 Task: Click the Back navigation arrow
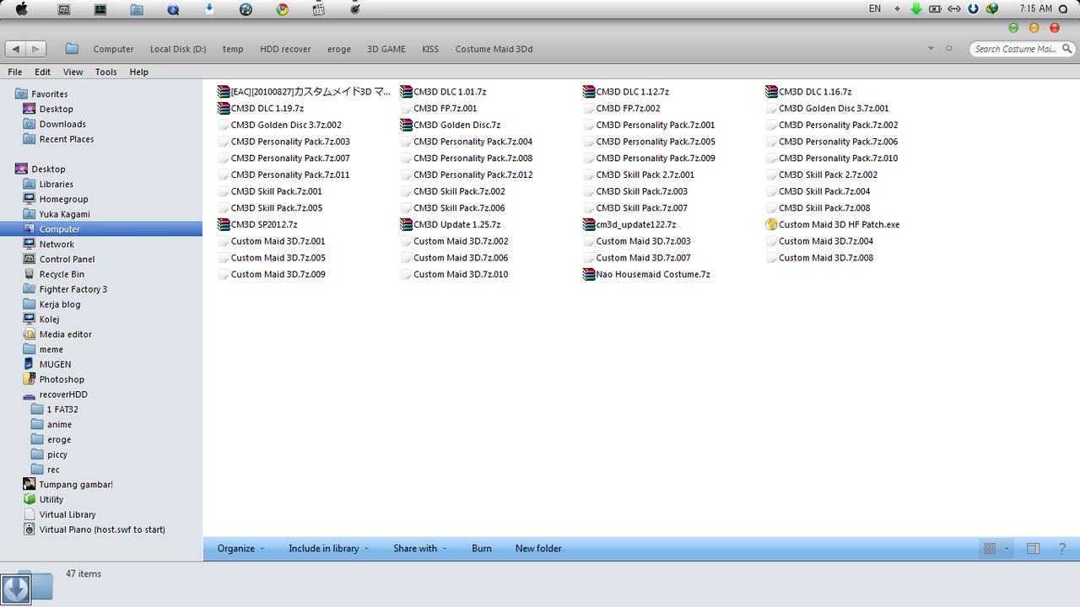click(16, 49)
